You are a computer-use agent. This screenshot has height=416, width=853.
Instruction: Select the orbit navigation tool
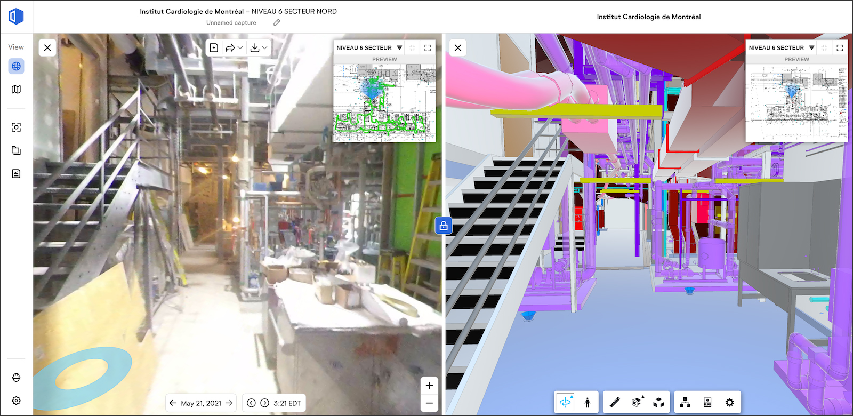coord(566,402)
